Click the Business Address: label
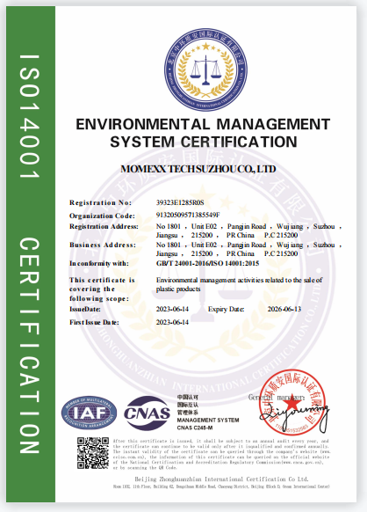The height and width of the screenshot is (512, 367). point(103,245)
